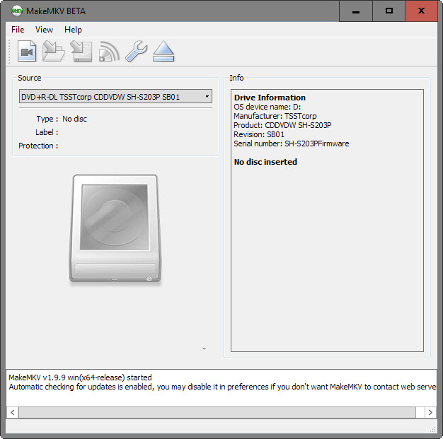Click 'Serial number: SH-S203PFirmware' line
Image resolution: width=443 pixels, height=439 pixels.
coord(292,144)
